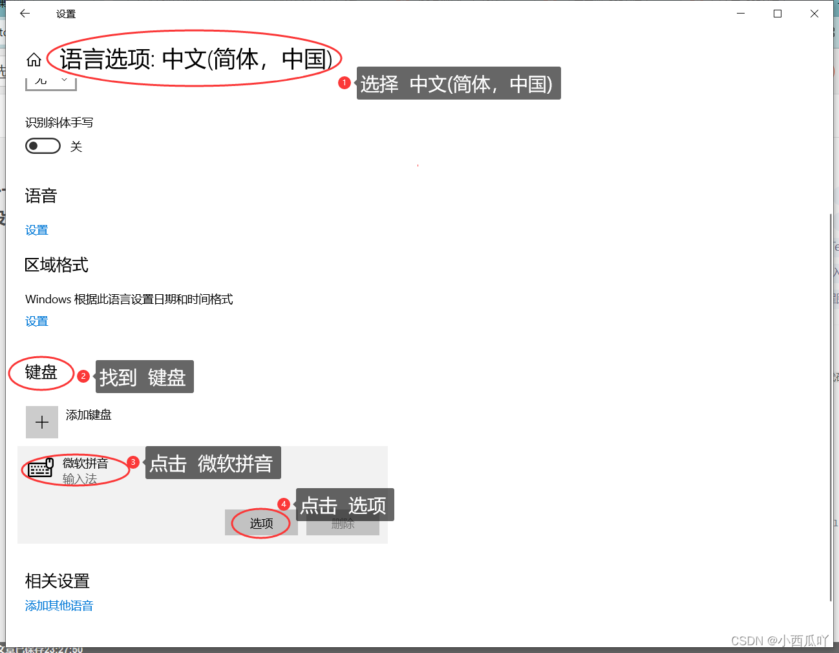Image resolution: width=839 pixels, height=653 pixels.
Task: Click the 识别斜体手写 label
Action: 59,123
